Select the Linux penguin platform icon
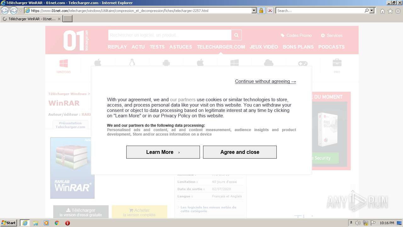This screenshot has width=403, height=227. (x=132, y=62)
